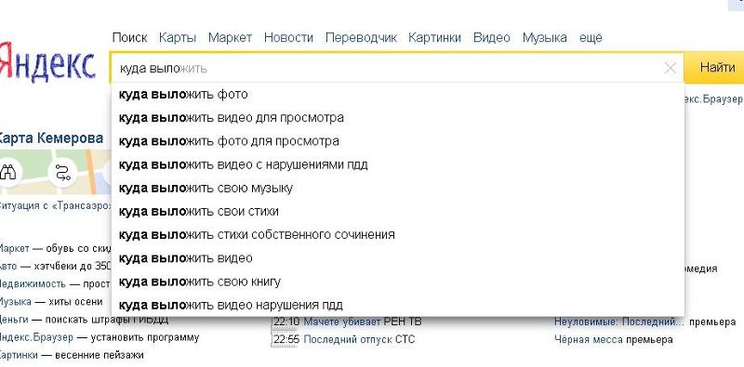This screenshot has height=367, width=744.
Task: Click the Найти search button
Action: click(714, 67)
